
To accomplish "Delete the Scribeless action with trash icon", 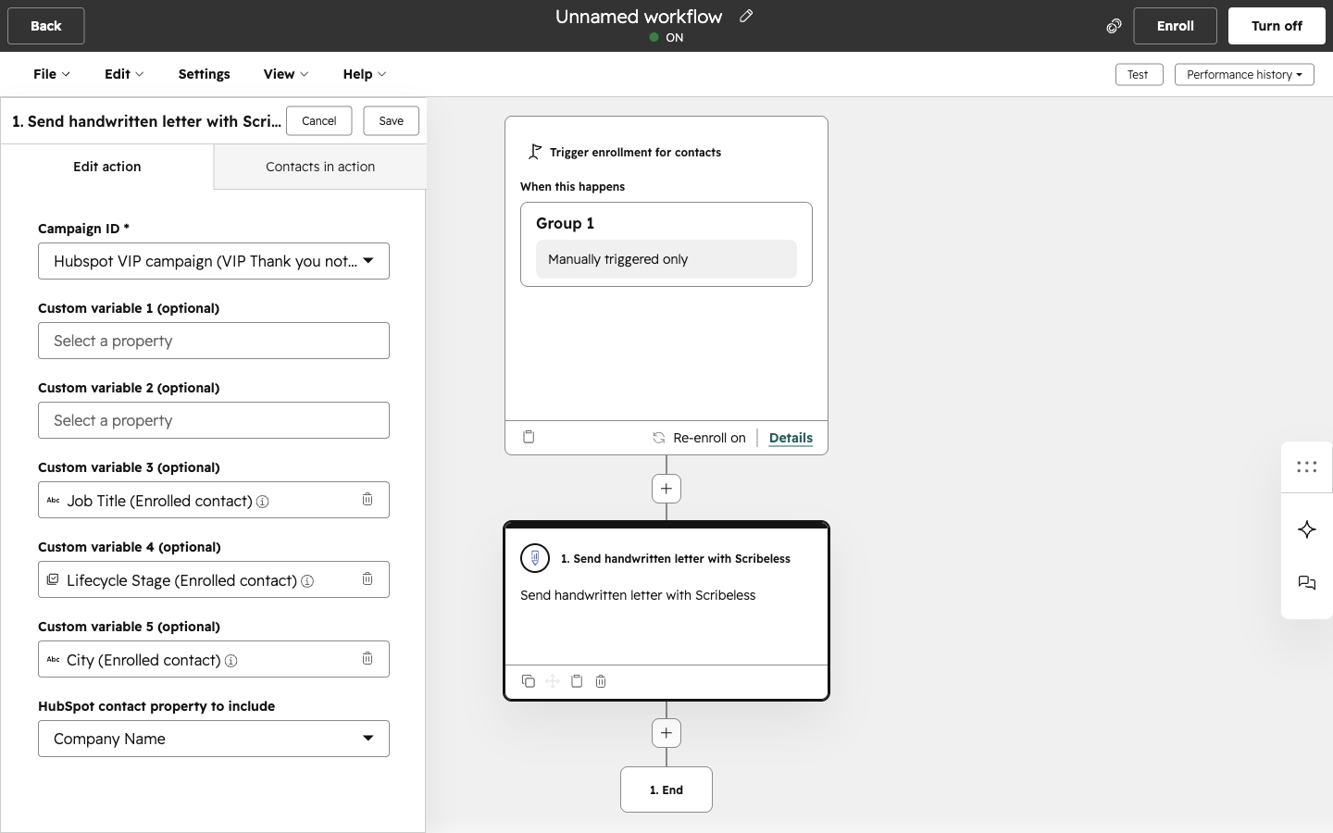I will click(x=601, y=681).
